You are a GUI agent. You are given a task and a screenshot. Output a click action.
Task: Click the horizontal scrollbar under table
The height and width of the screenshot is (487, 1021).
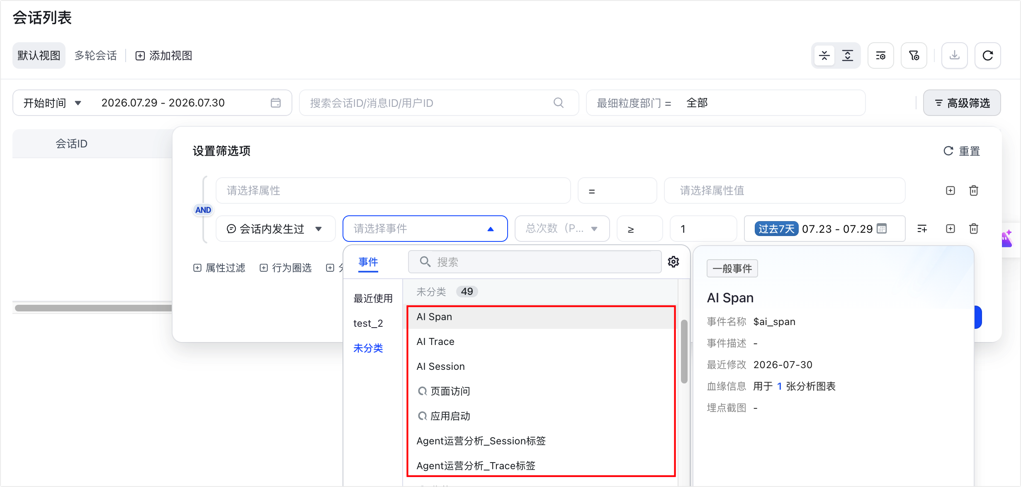pyautogui.click(x=93, y=308)
